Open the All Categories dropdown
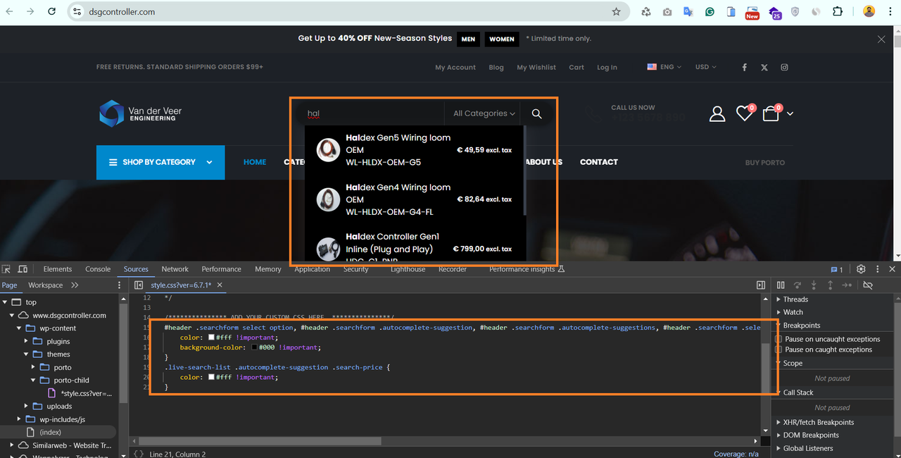Image resolution: width=901 pixels, height=458 pixels. [x=484, y=113]
